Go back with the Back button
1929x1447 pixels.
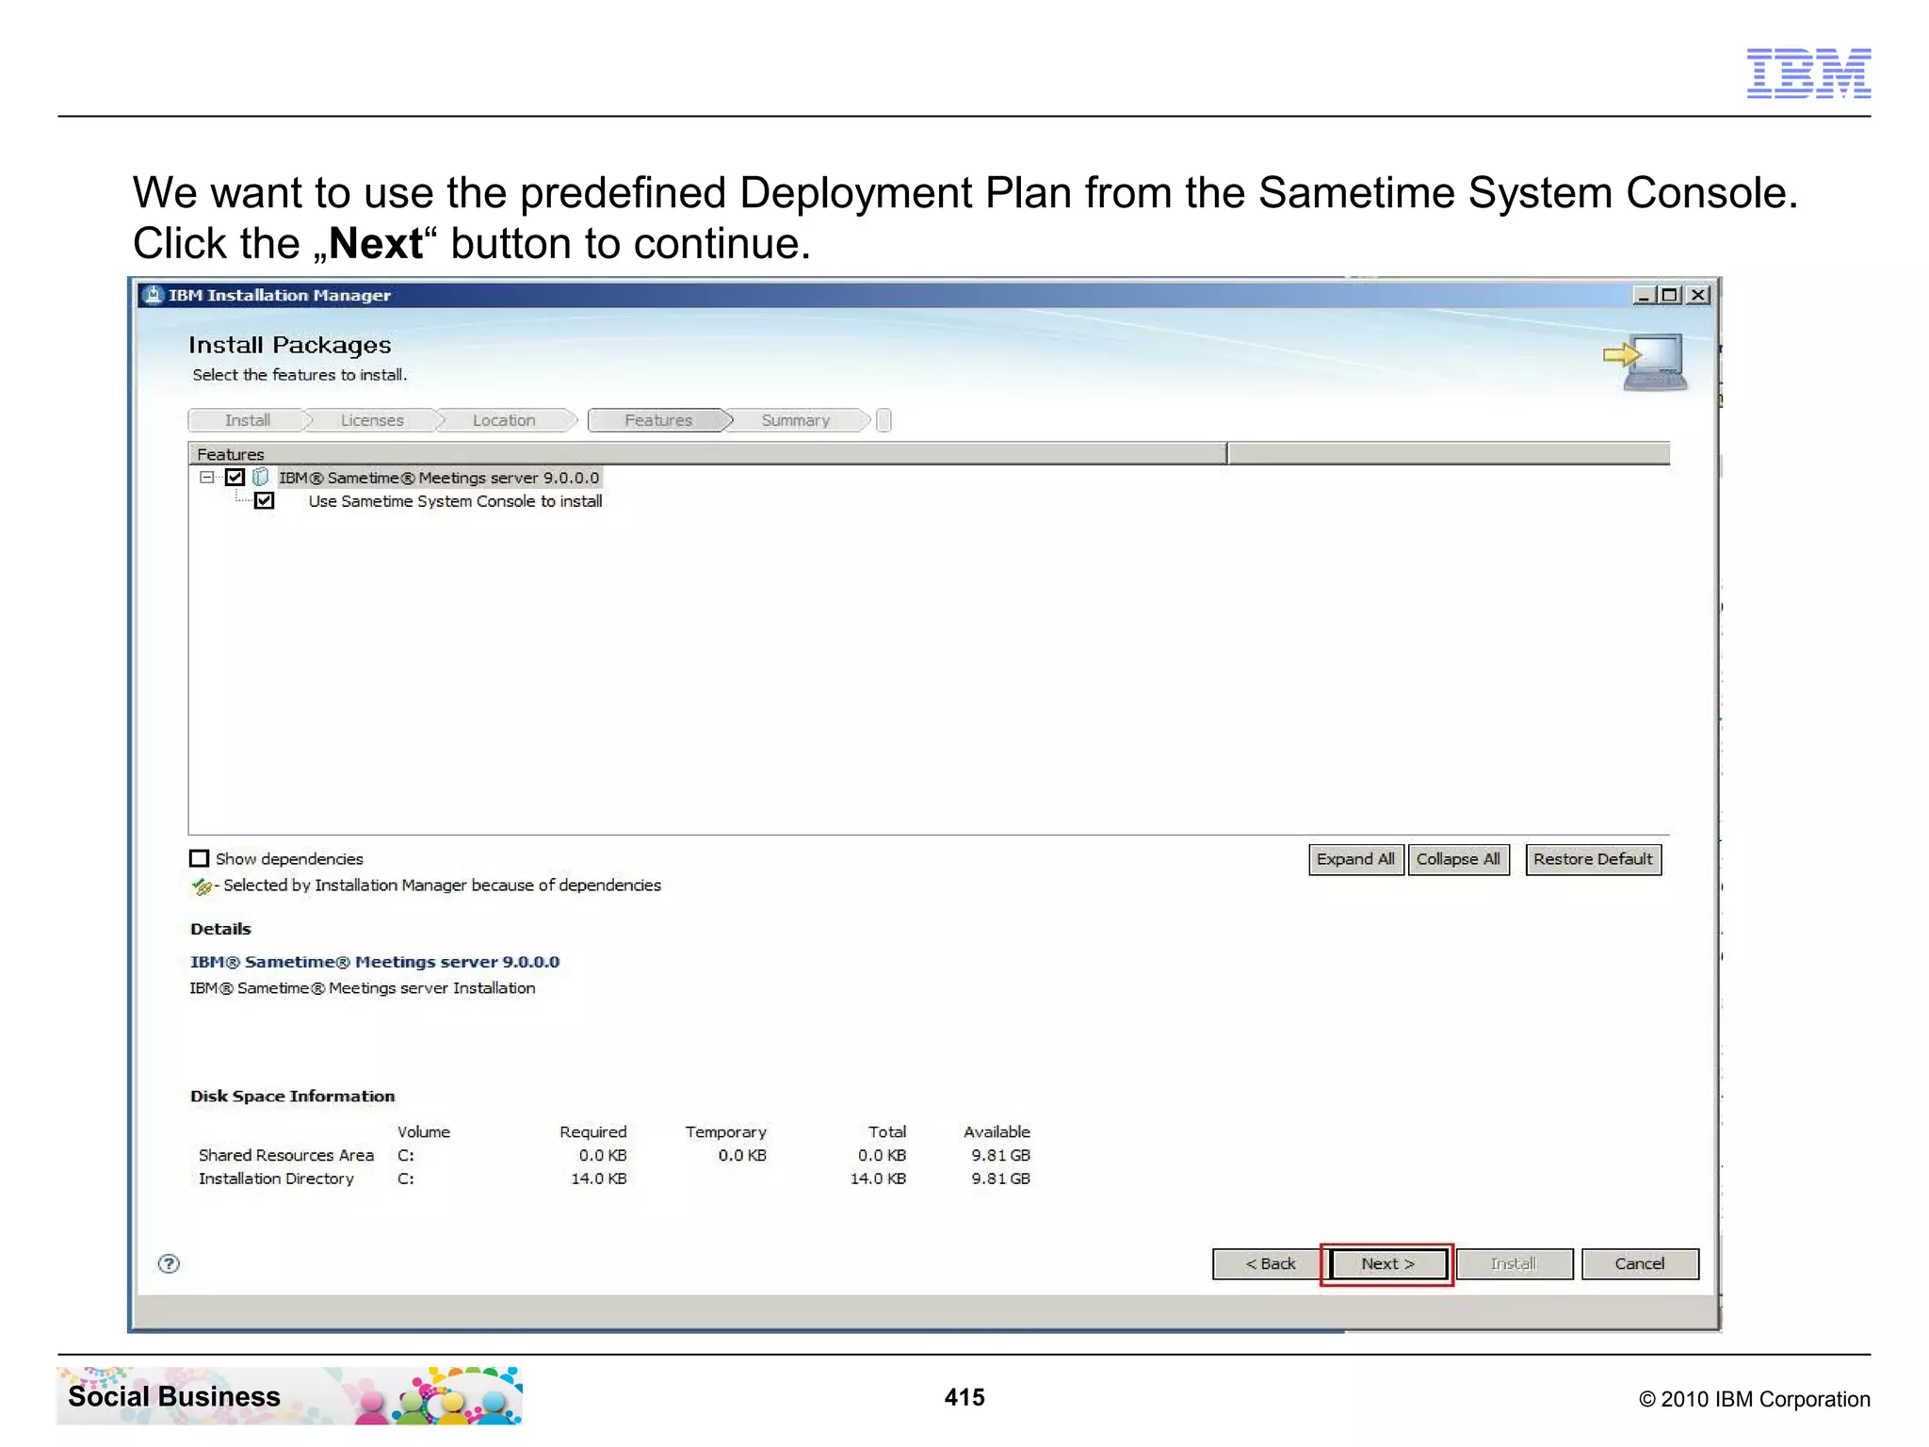(1270, 1264)
